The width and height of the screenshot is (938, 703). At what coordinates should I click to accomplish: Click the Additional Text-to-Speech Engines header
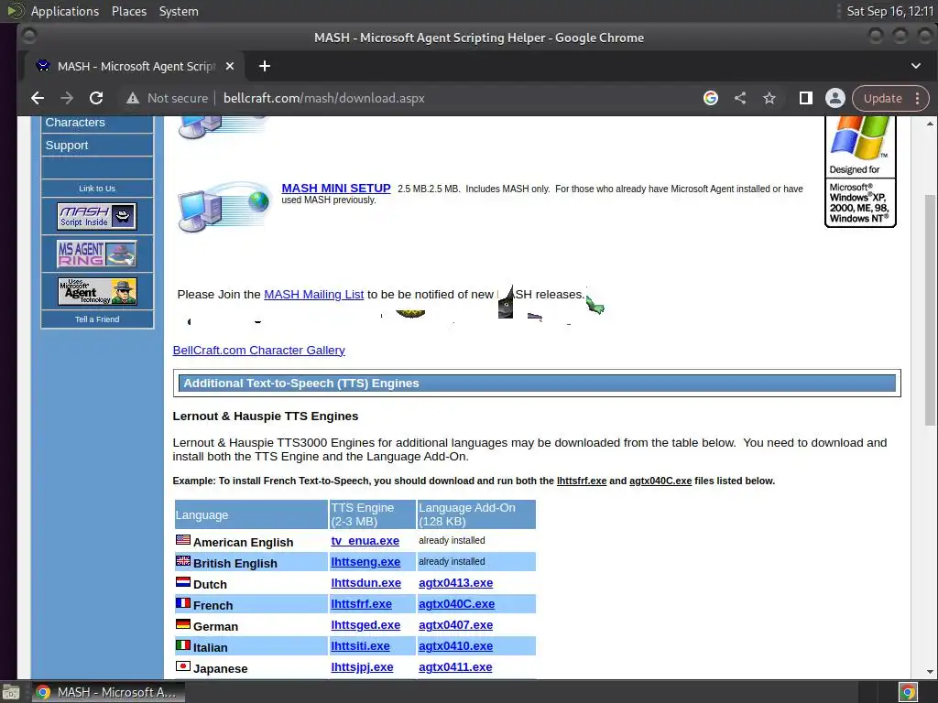pyautogui.click(x=537, y=384)
